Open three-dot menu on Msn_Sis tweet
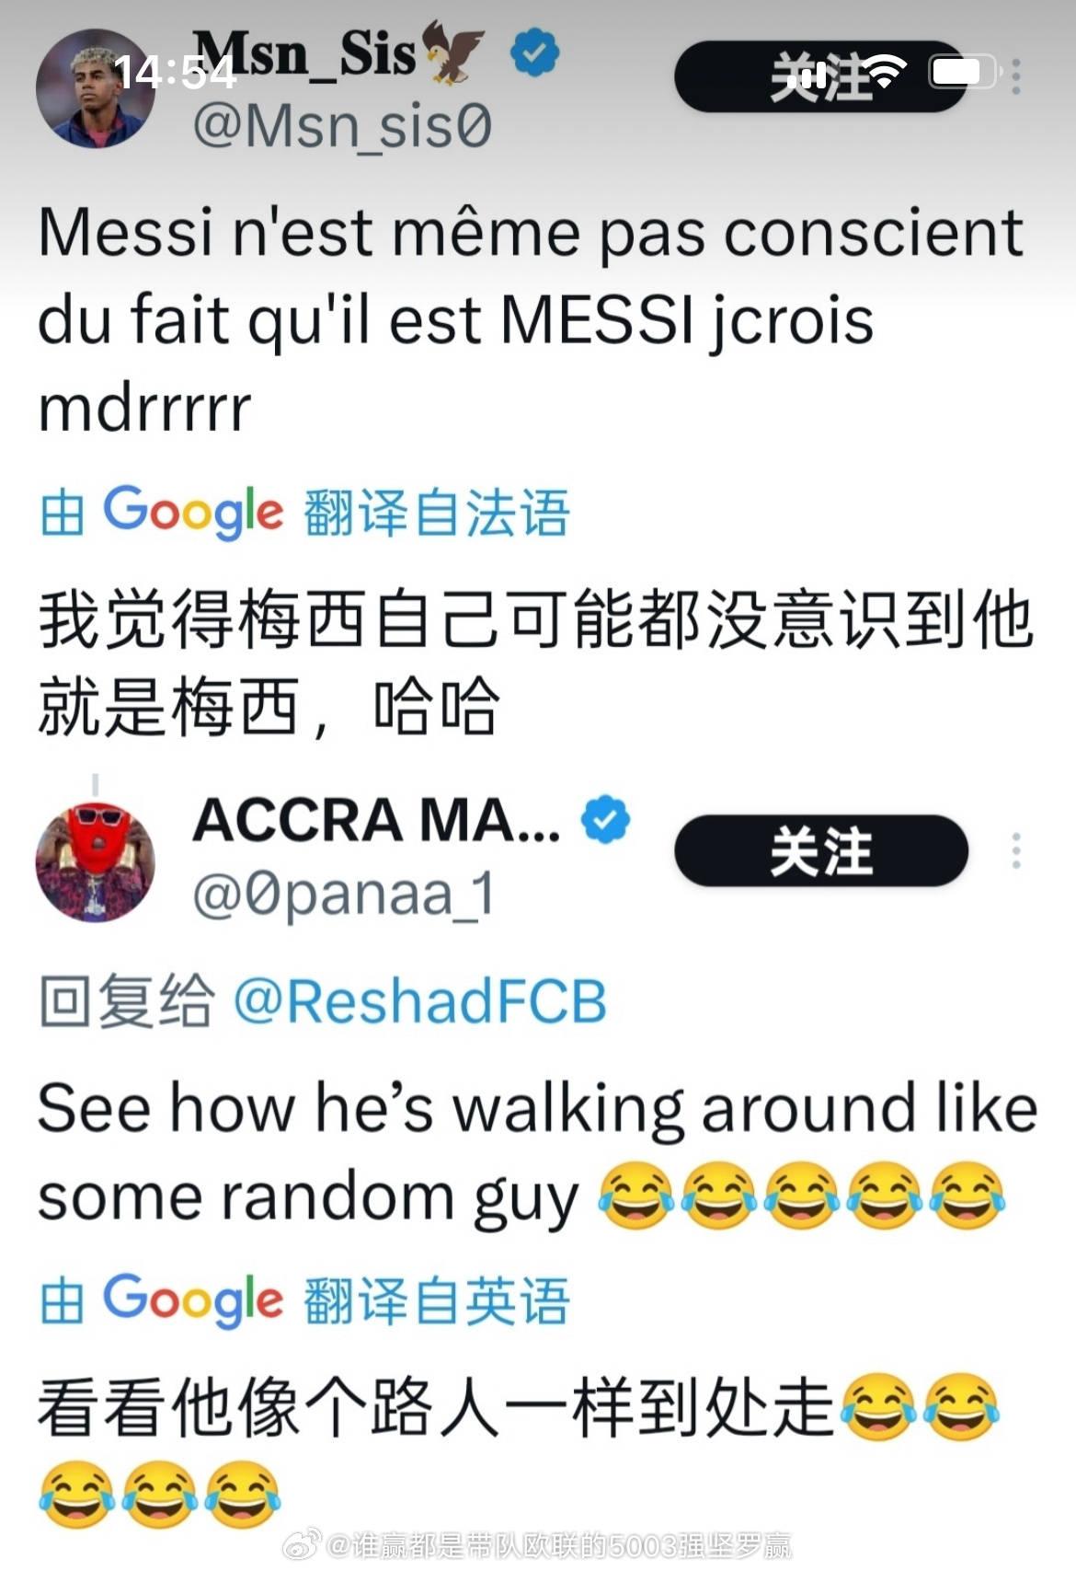Viewport: 1076px width, 1571px height. pos(1016,77)
